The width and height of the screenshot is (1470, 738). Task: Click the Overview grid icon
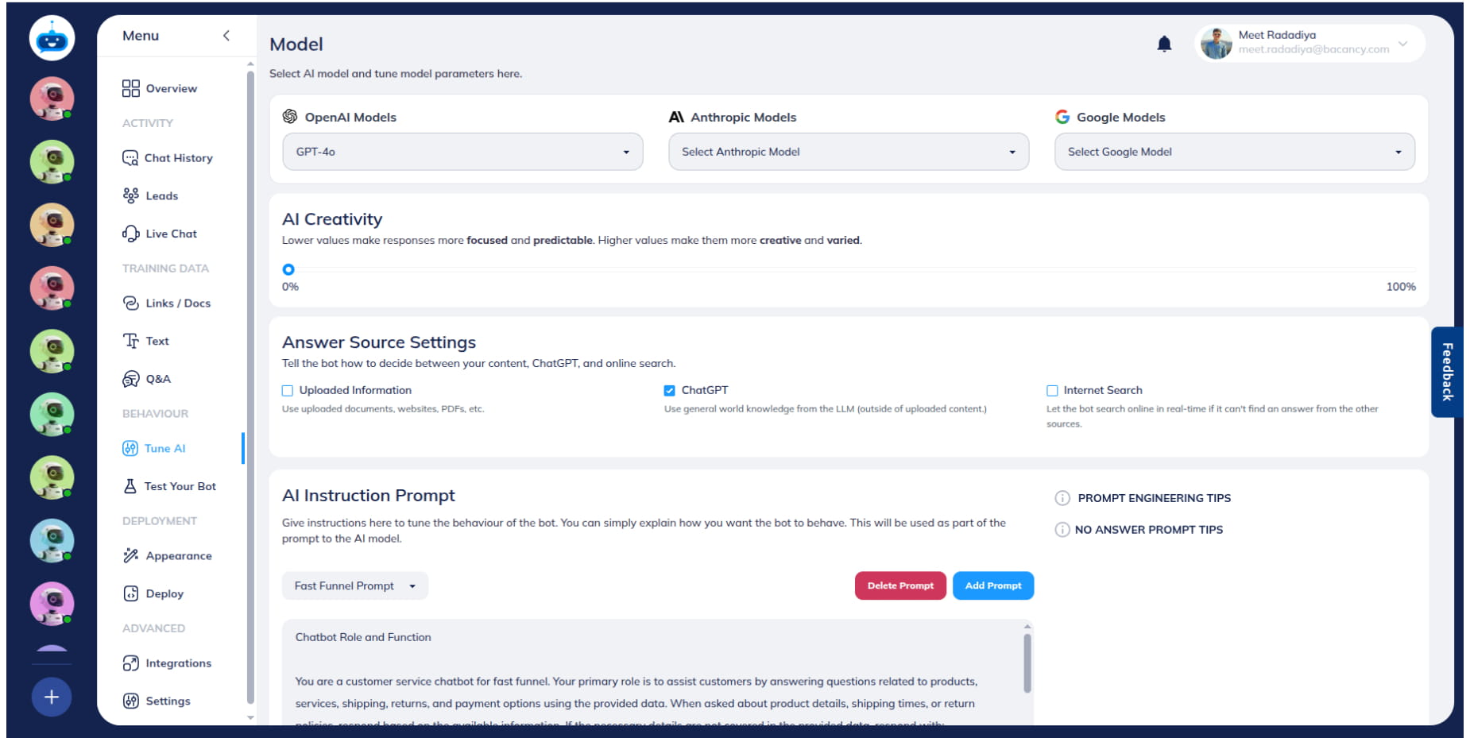[130, 88]
